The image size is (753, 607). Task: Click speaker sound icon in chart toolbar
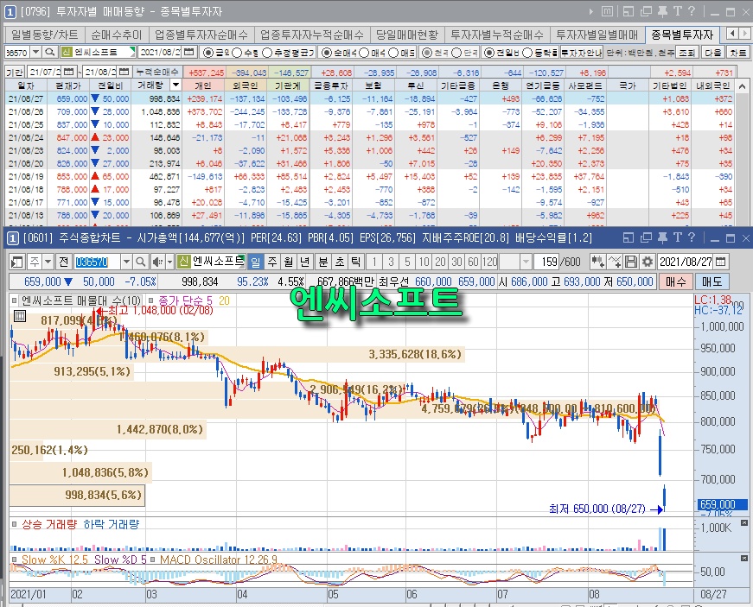pyautogui.click(x=156, y=262)
